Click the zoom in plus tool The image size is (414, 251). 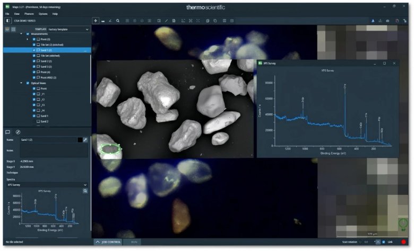(x=96, y=21)
